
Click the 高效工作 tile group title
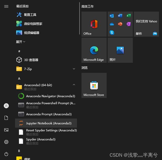pos(88,7)
